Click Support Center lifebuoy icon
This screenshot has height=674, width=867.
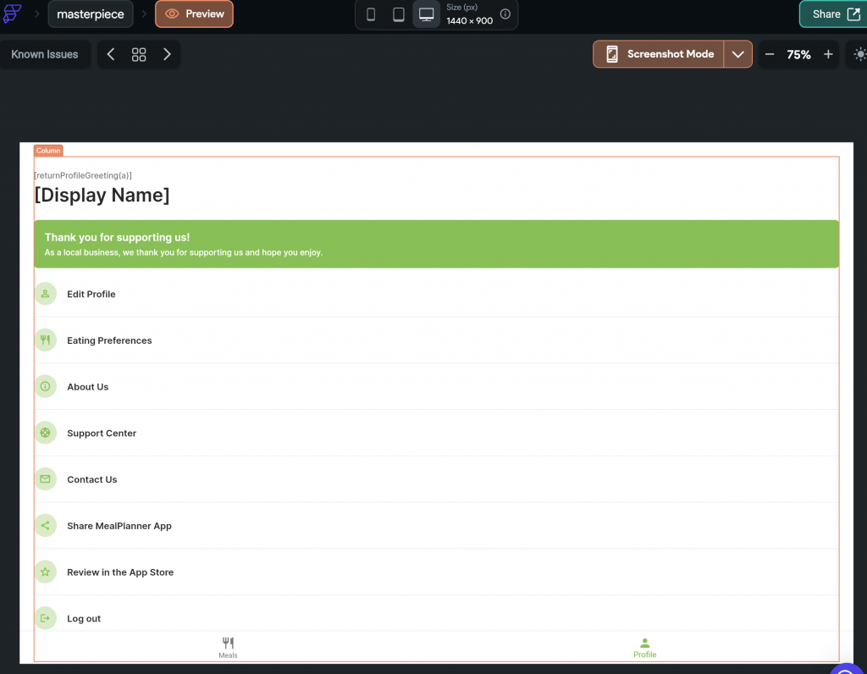tap(46, 433)
